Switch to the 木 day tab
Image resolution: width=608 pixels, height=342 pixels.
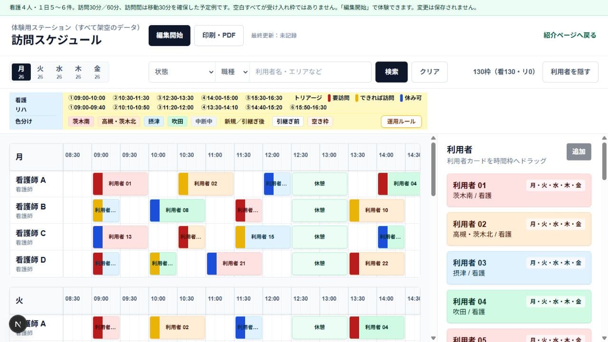click(x=78, y=72)
